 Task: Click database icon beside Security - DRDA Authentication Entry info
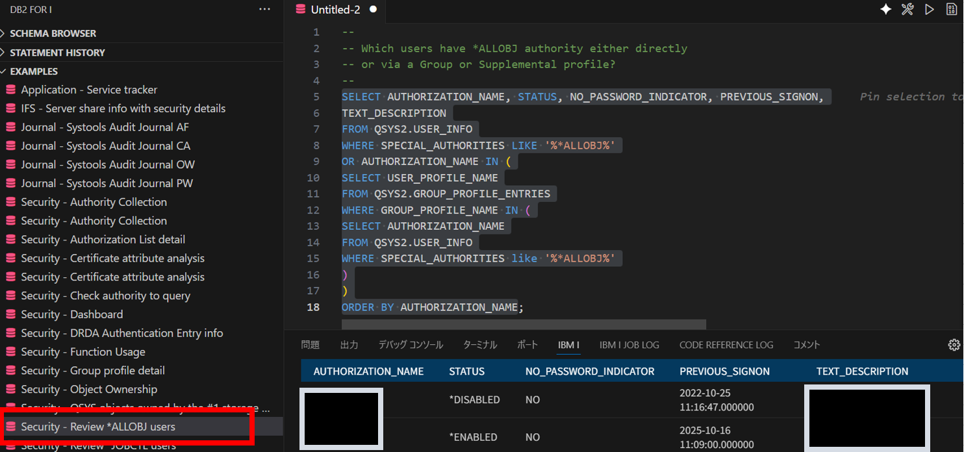pos(10,333)
